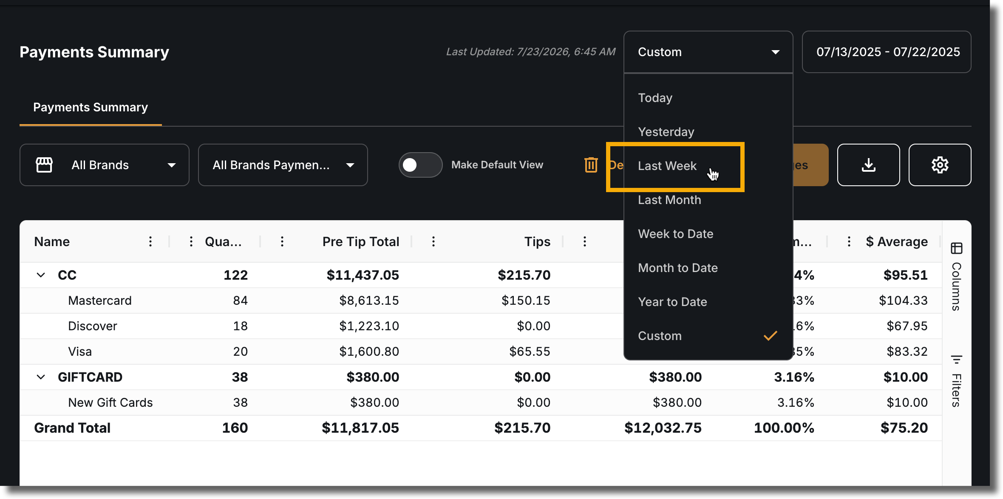The width and height of the screenshot is (1003, 499).
Task: Collapse the GIFTCARD row group
Action: (x=41, y=377)
